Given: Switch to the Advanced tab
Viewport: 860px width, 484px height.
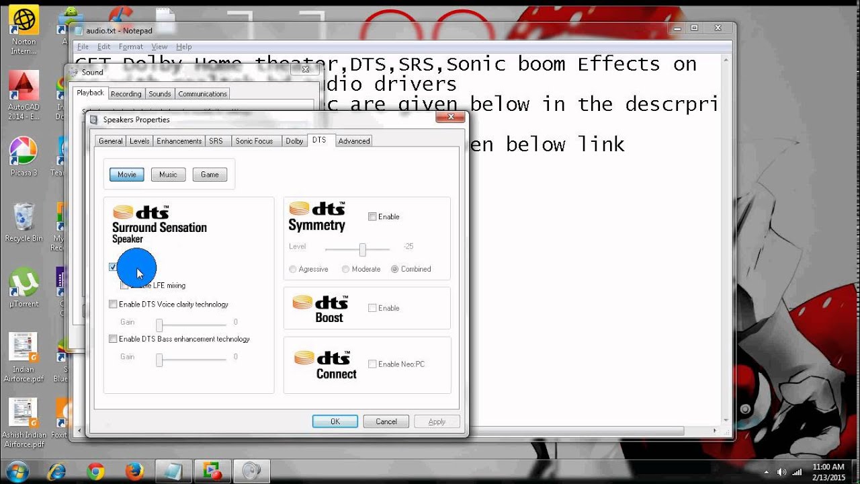Looking at the screenshot, I should point(354,141).
